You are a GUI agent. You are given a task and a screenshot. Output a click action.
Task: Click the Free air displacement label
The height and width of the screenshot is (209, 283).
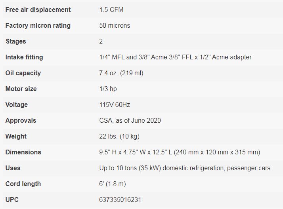click(x=38, y=9)
